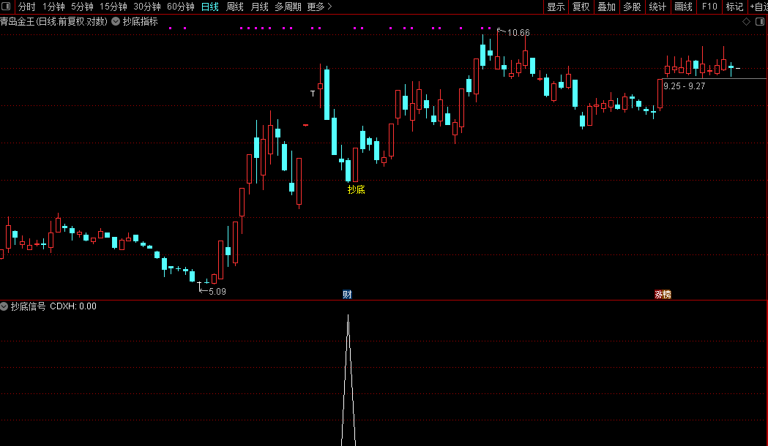The width and height of the screenshot is (768, 446).
Task: Click the 抄底信号 CDXH: 0.00 label
Action: (x=54, y=306)
